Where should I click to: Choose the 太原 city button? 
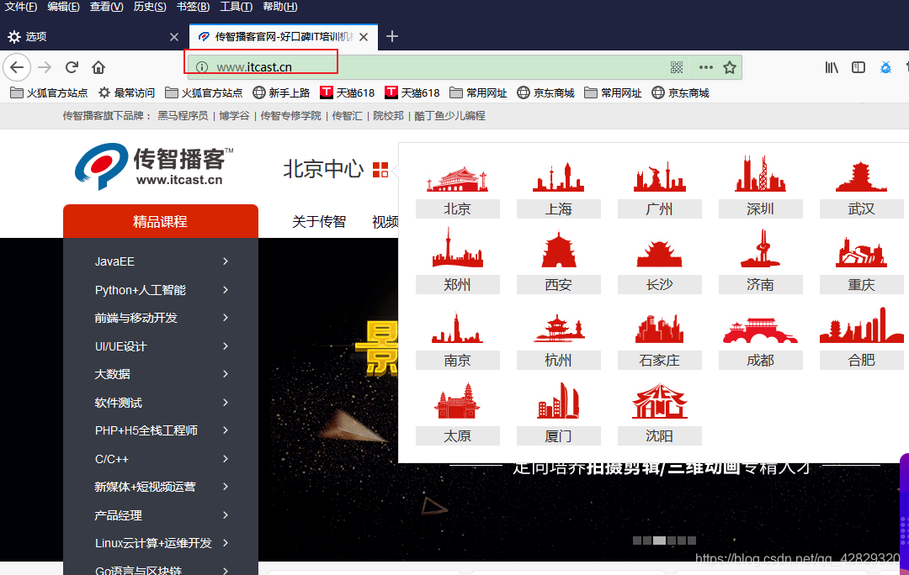click(x=457, y=436)
